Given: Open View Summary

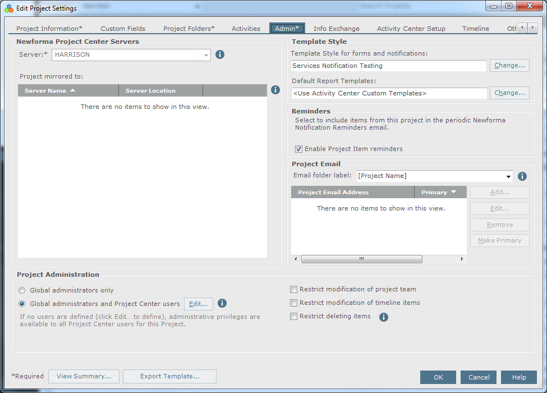Looking at the screenshot, I should point(84,376).
